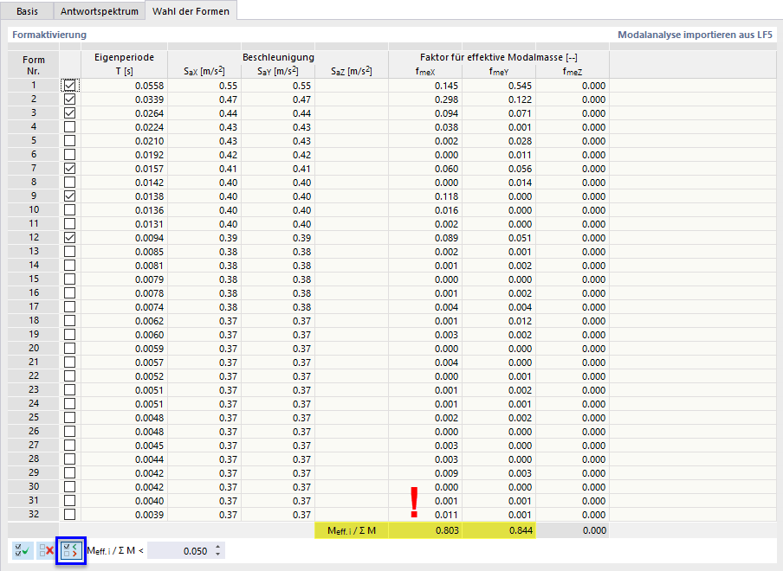The image size is (783, 571).
Task: Click the 0.0039 period cell of form 32
Action: 125,514
